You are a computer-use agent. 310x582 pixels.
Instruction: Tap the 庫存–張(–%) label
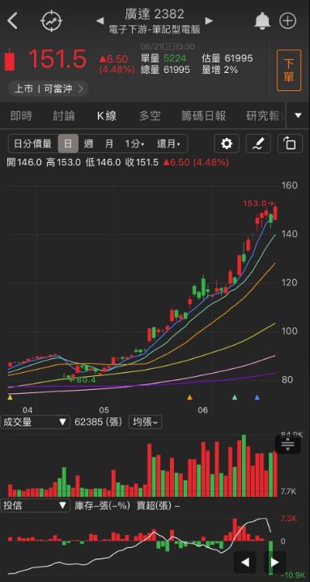[102, 506]
